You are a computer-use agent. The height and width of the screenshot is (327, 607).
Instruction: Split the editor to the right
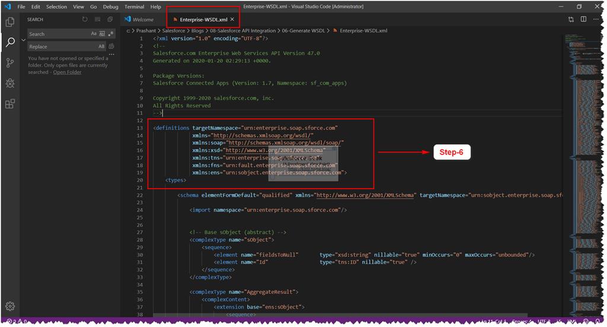[583, 20]
